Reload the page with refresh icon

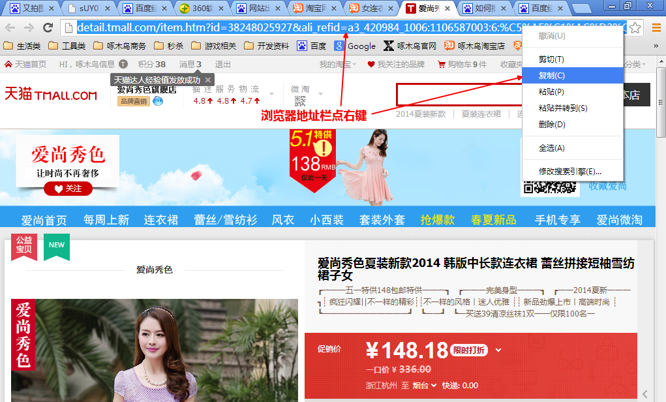[48, 28]
